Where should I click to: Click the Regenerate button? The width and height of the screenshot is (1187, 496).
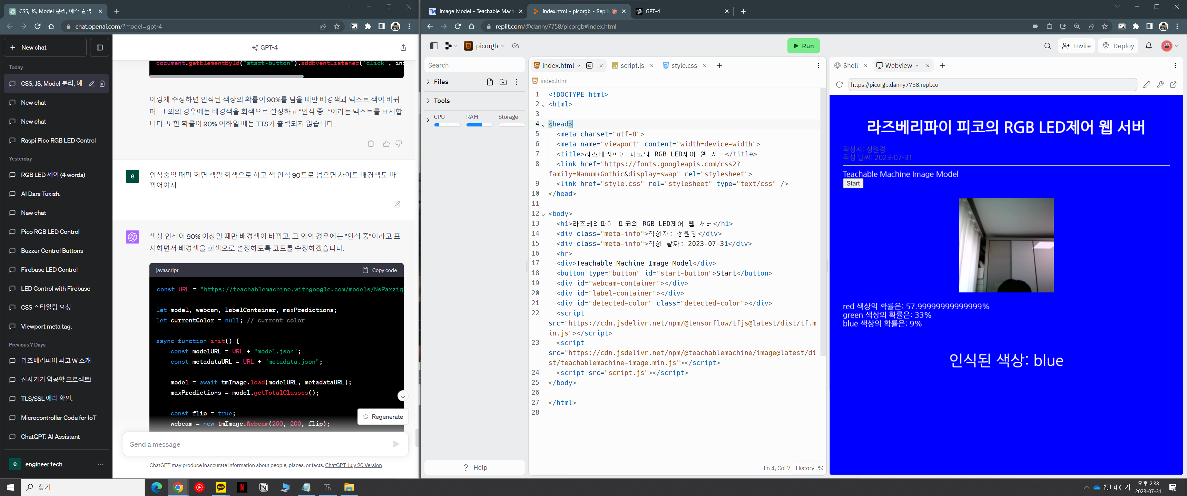(x=383, y=417)
